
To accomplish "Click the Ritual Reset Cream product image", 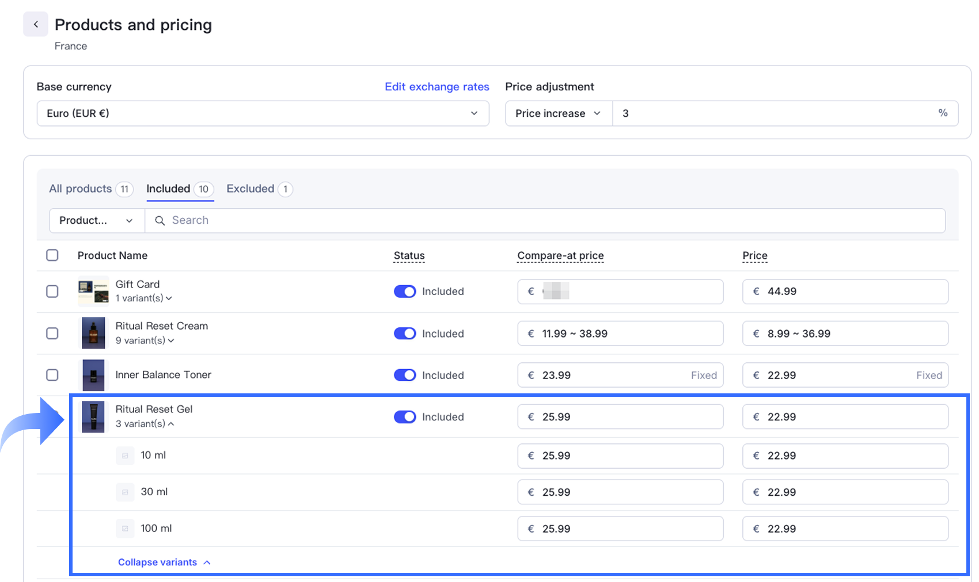I will [93, 334].
